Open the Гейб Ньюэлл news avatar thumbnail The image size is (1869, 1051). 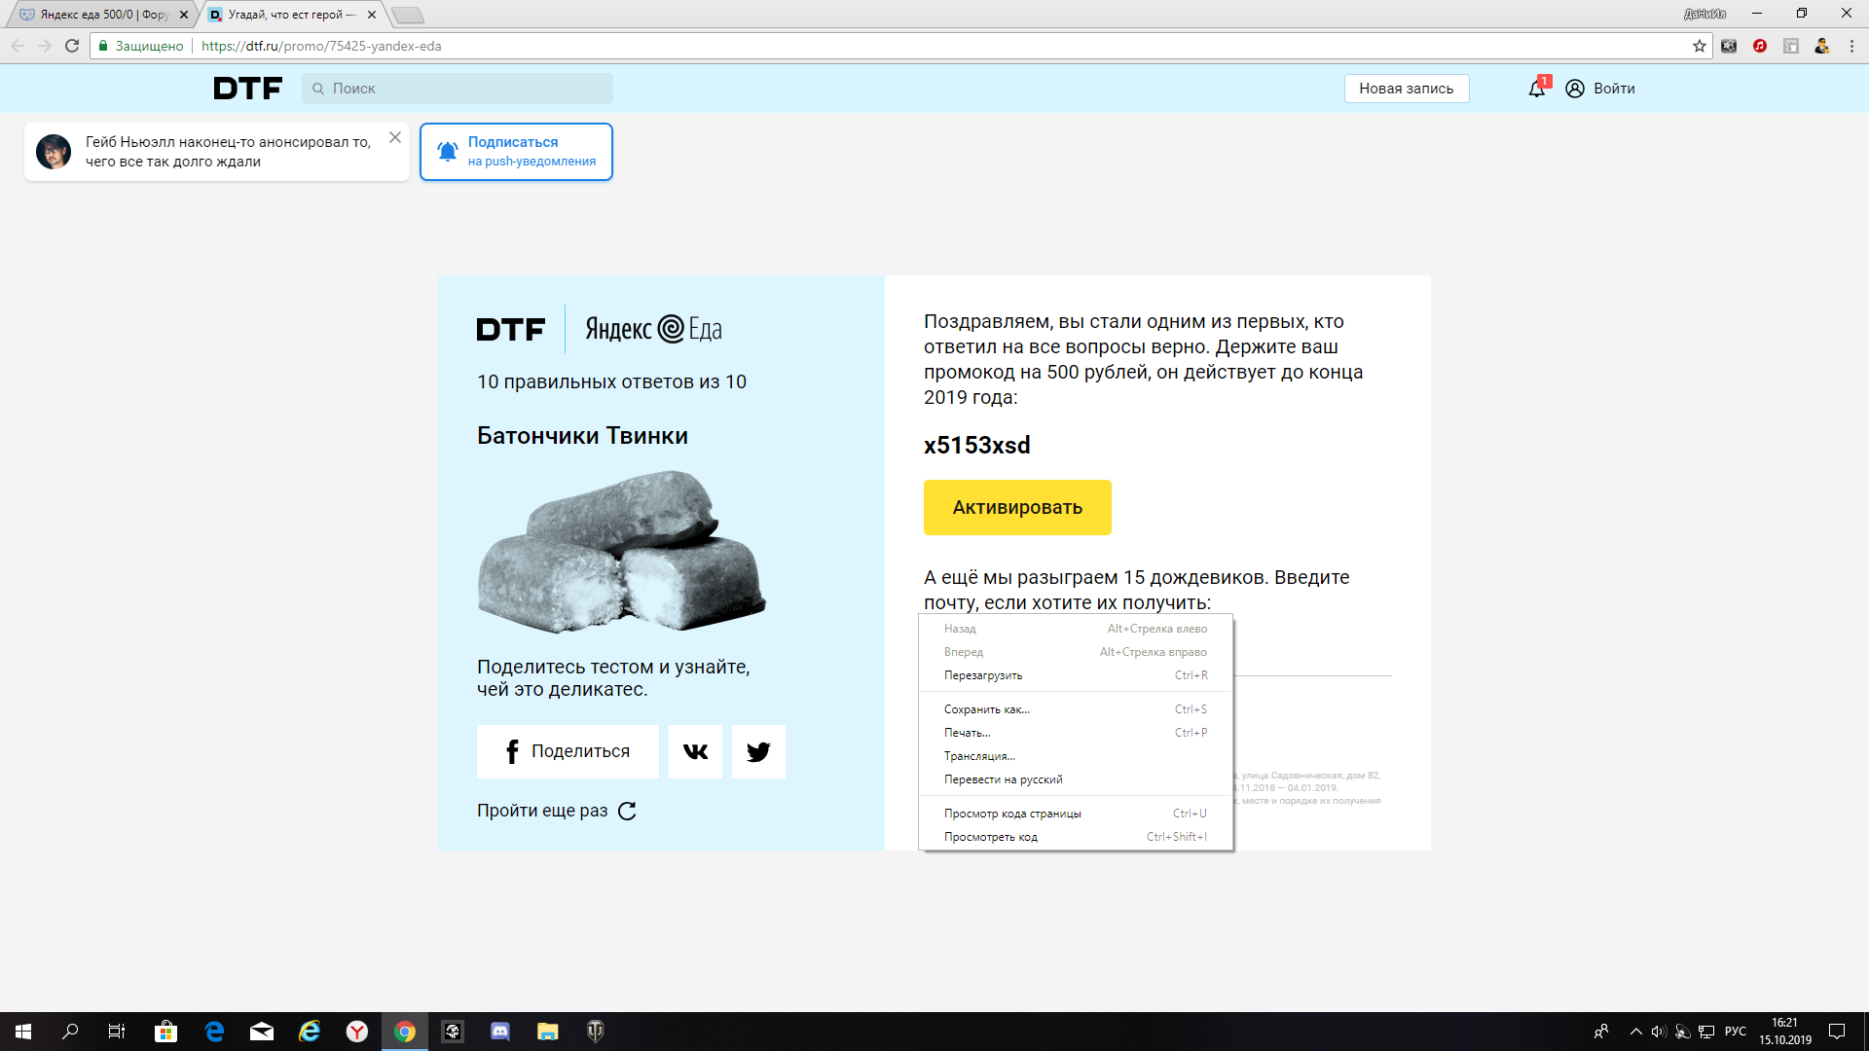pyautogui.click(x=54, y=152)
